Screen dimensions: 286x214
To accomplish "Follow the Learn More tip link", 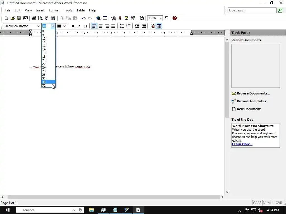I will coord(242,144).
